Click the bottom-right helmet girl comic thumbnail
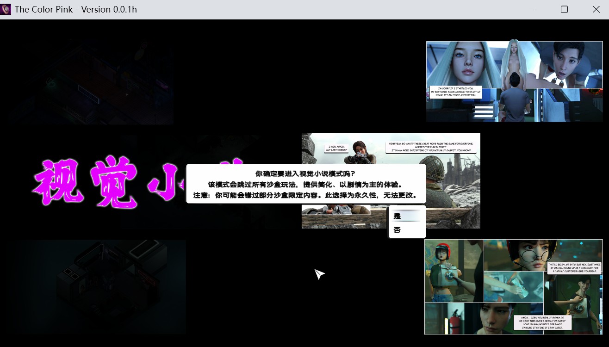The height and width of the screenshot is (347, 609). point(514,286)
